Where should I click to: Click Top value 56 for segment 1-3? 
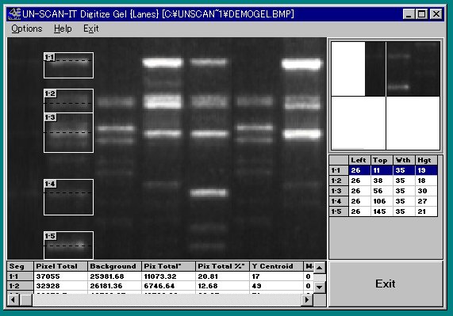[x=382, y=191]
